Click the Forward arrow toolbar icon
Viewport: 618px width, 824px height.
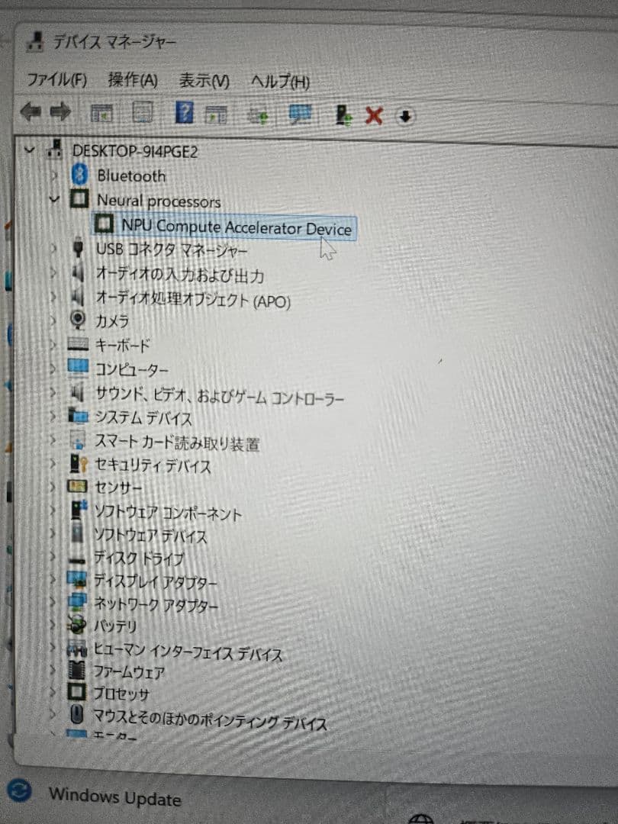(60, 114)
